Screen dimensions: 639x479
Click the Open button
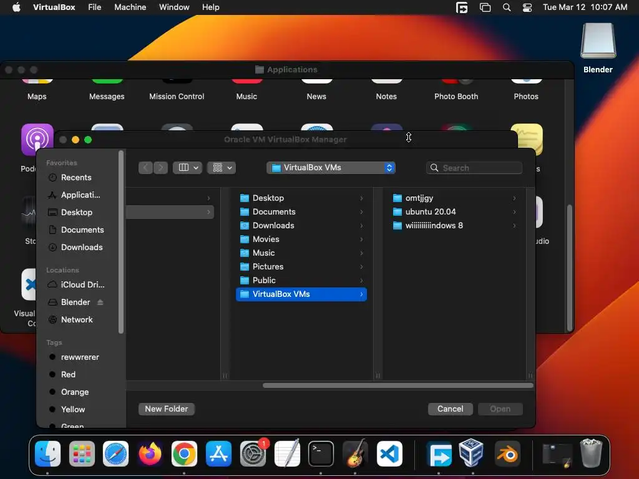(x=500, y=409)
